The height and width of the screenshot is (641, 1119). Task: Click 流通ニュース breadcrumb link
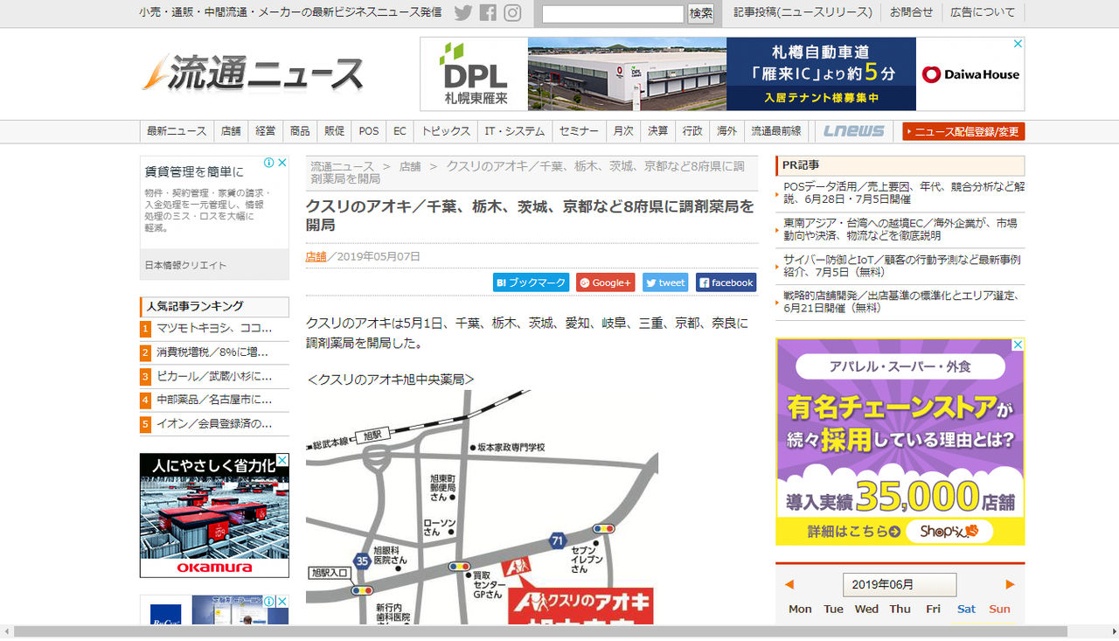[x=342, y=166]
